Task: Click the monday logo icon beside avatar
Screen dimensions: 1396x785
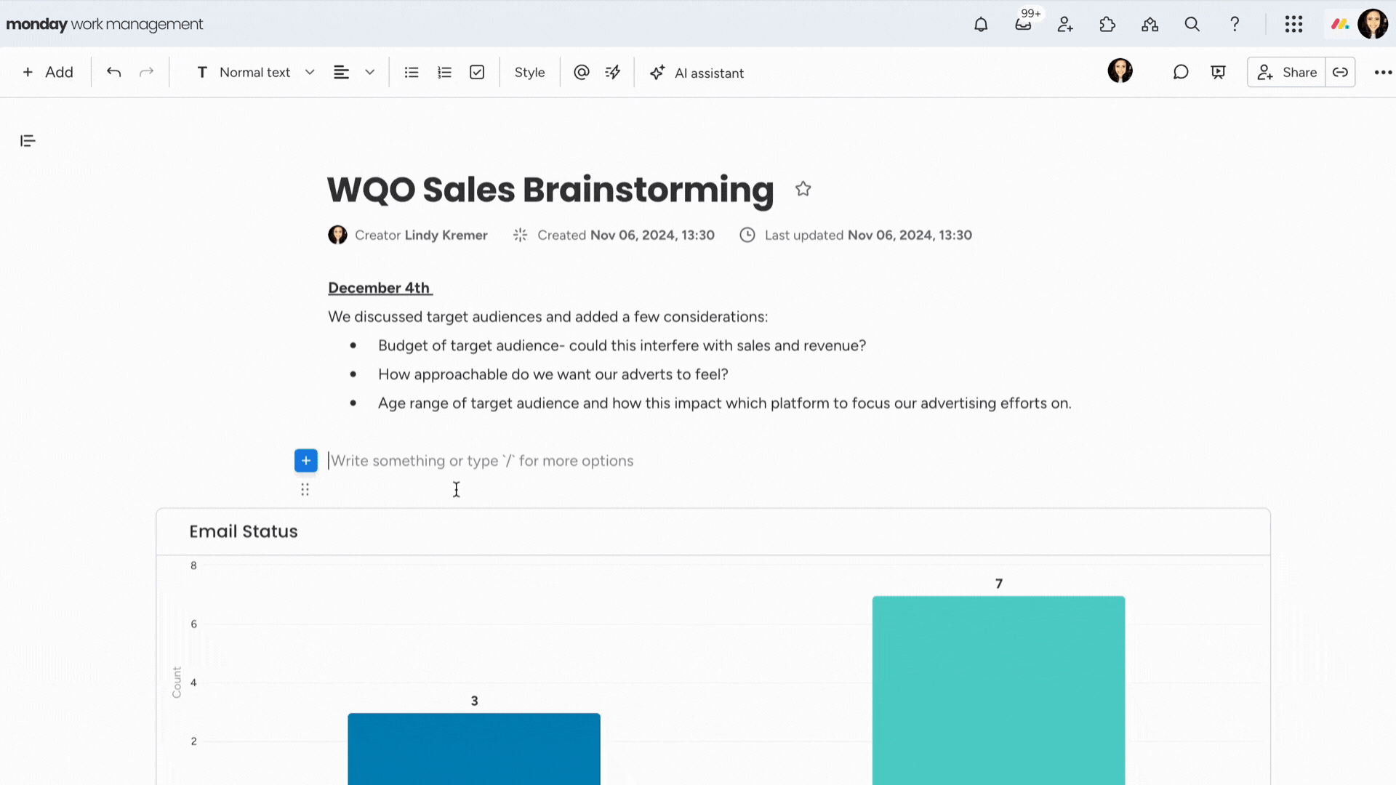Action: pos(1340,24)
